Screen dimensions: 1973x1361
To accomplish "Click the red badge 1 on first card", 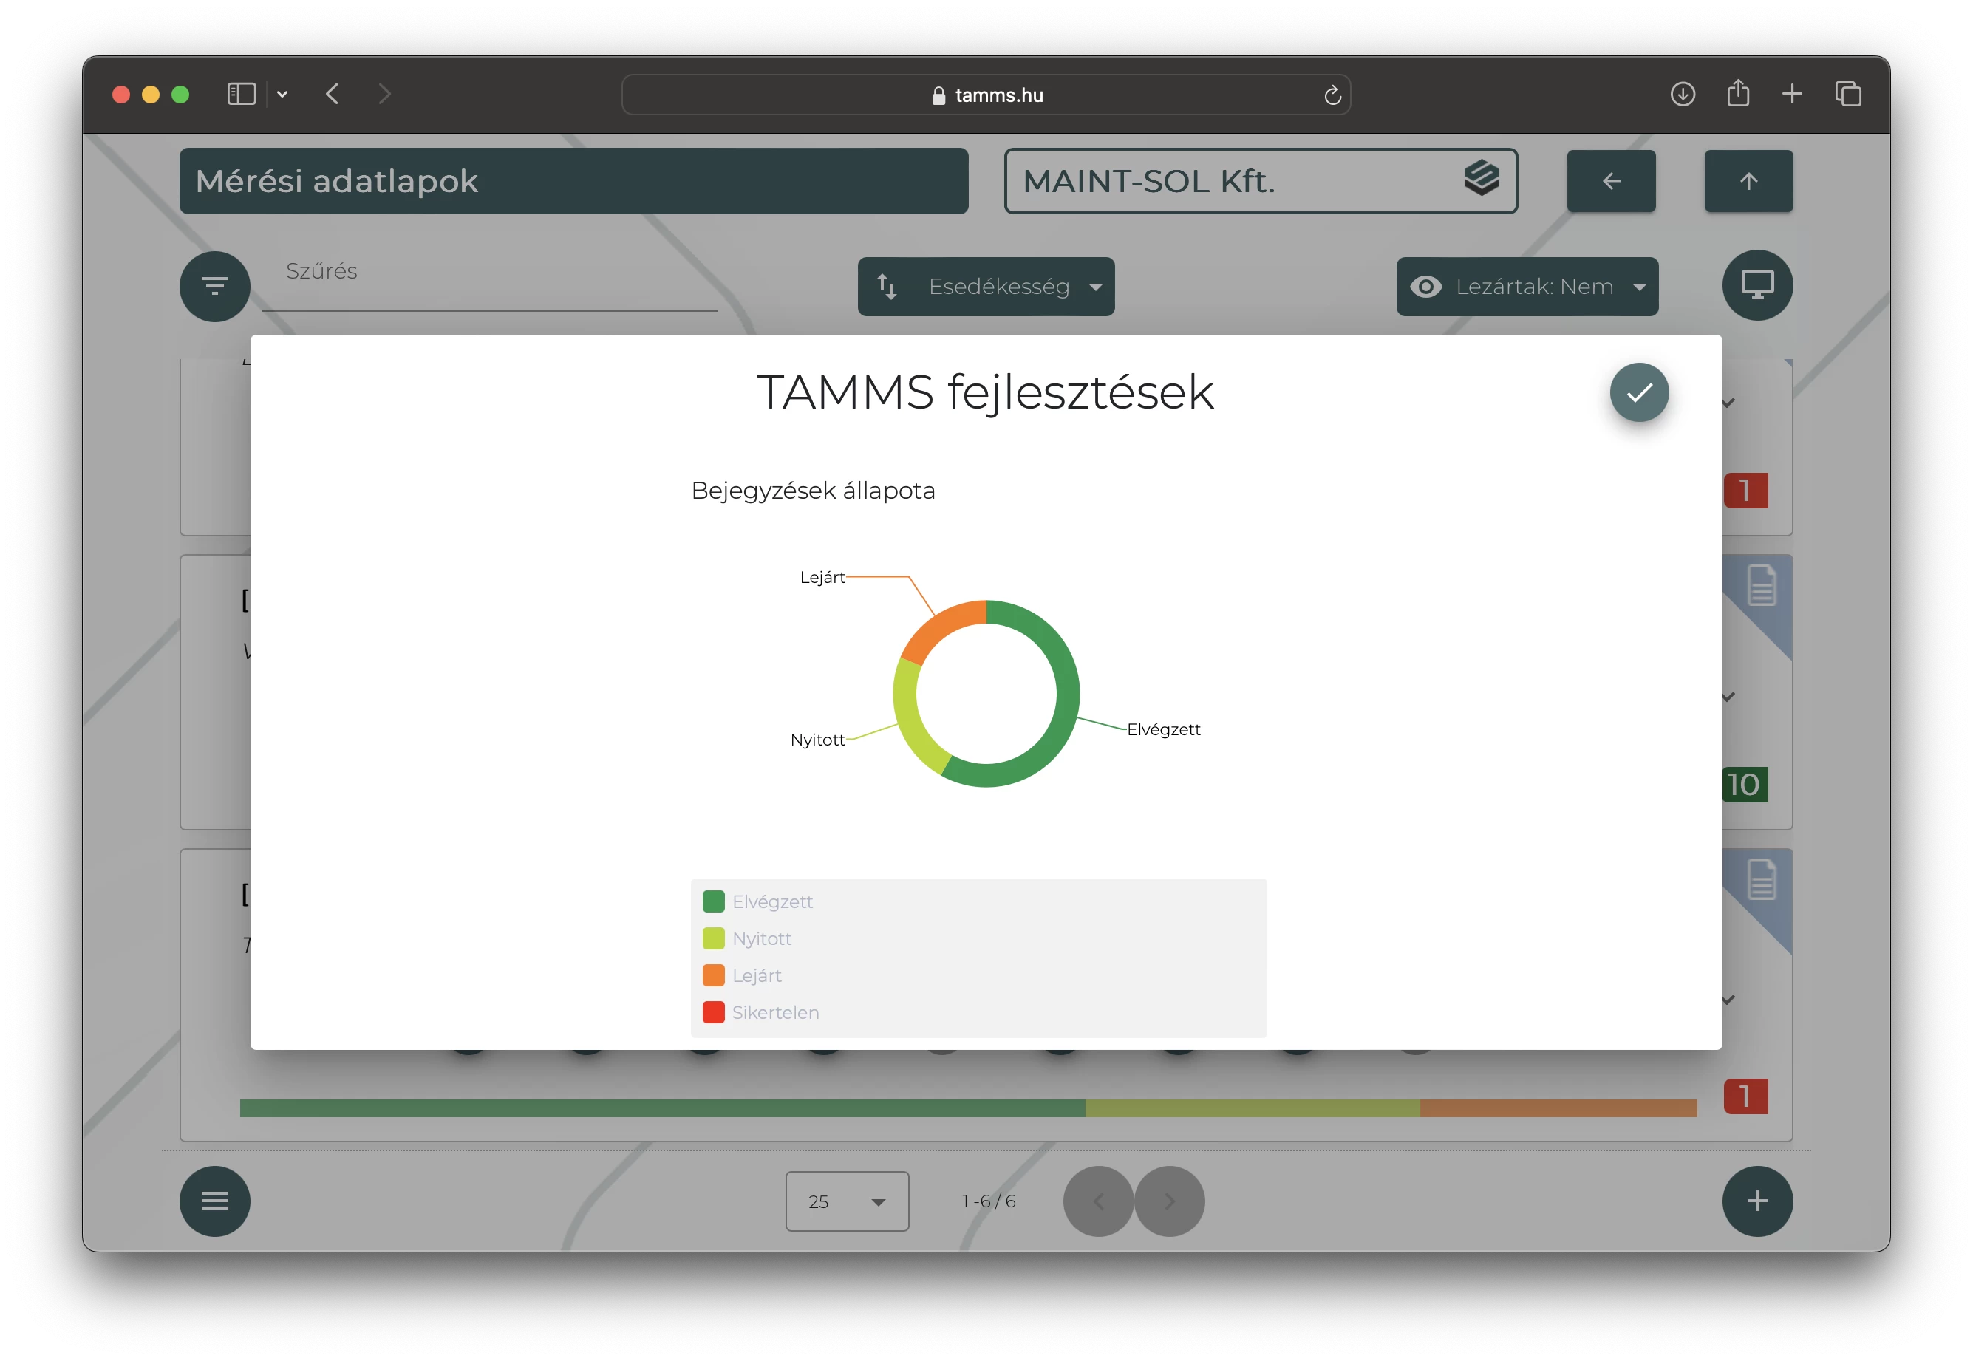I will click(1745, 491).
